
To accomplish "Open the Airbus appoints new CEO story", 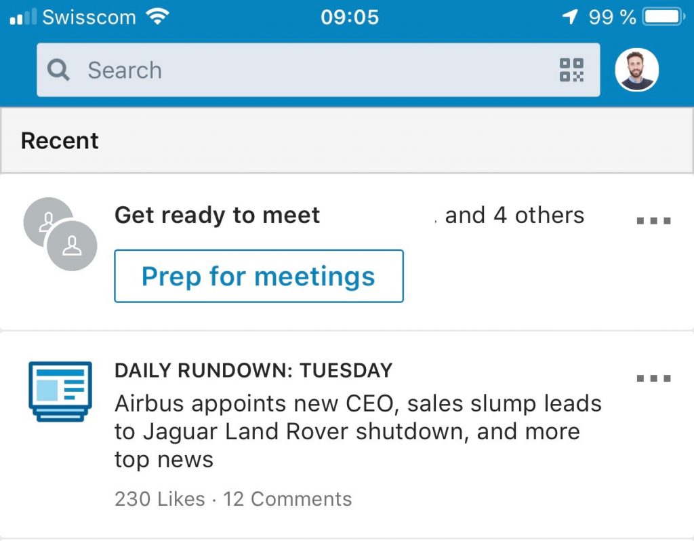I will point(358,431).
